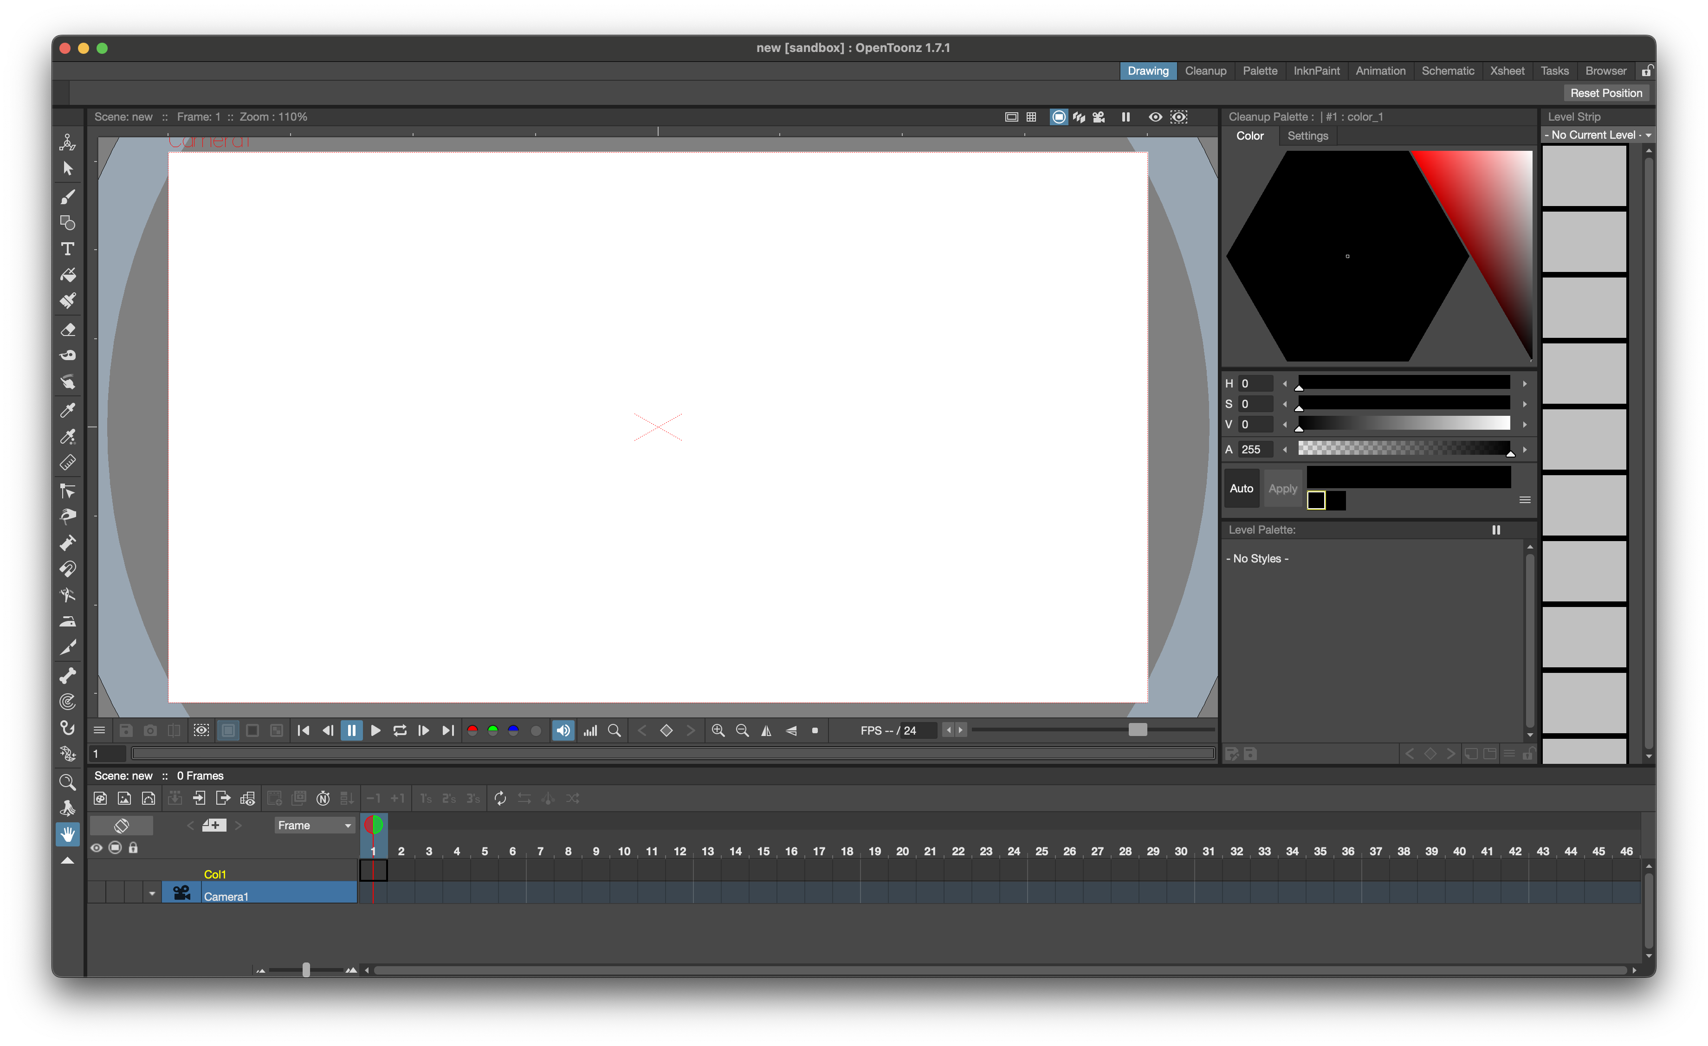Toggle the 3D View mode
The width and height of the screenshot is (1708, 1046).
point(1079,117)
